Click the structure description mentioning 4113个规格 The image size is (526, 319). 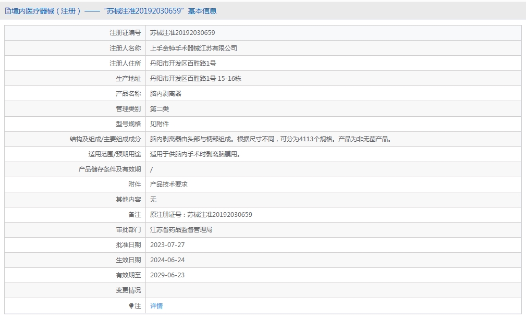270,139
